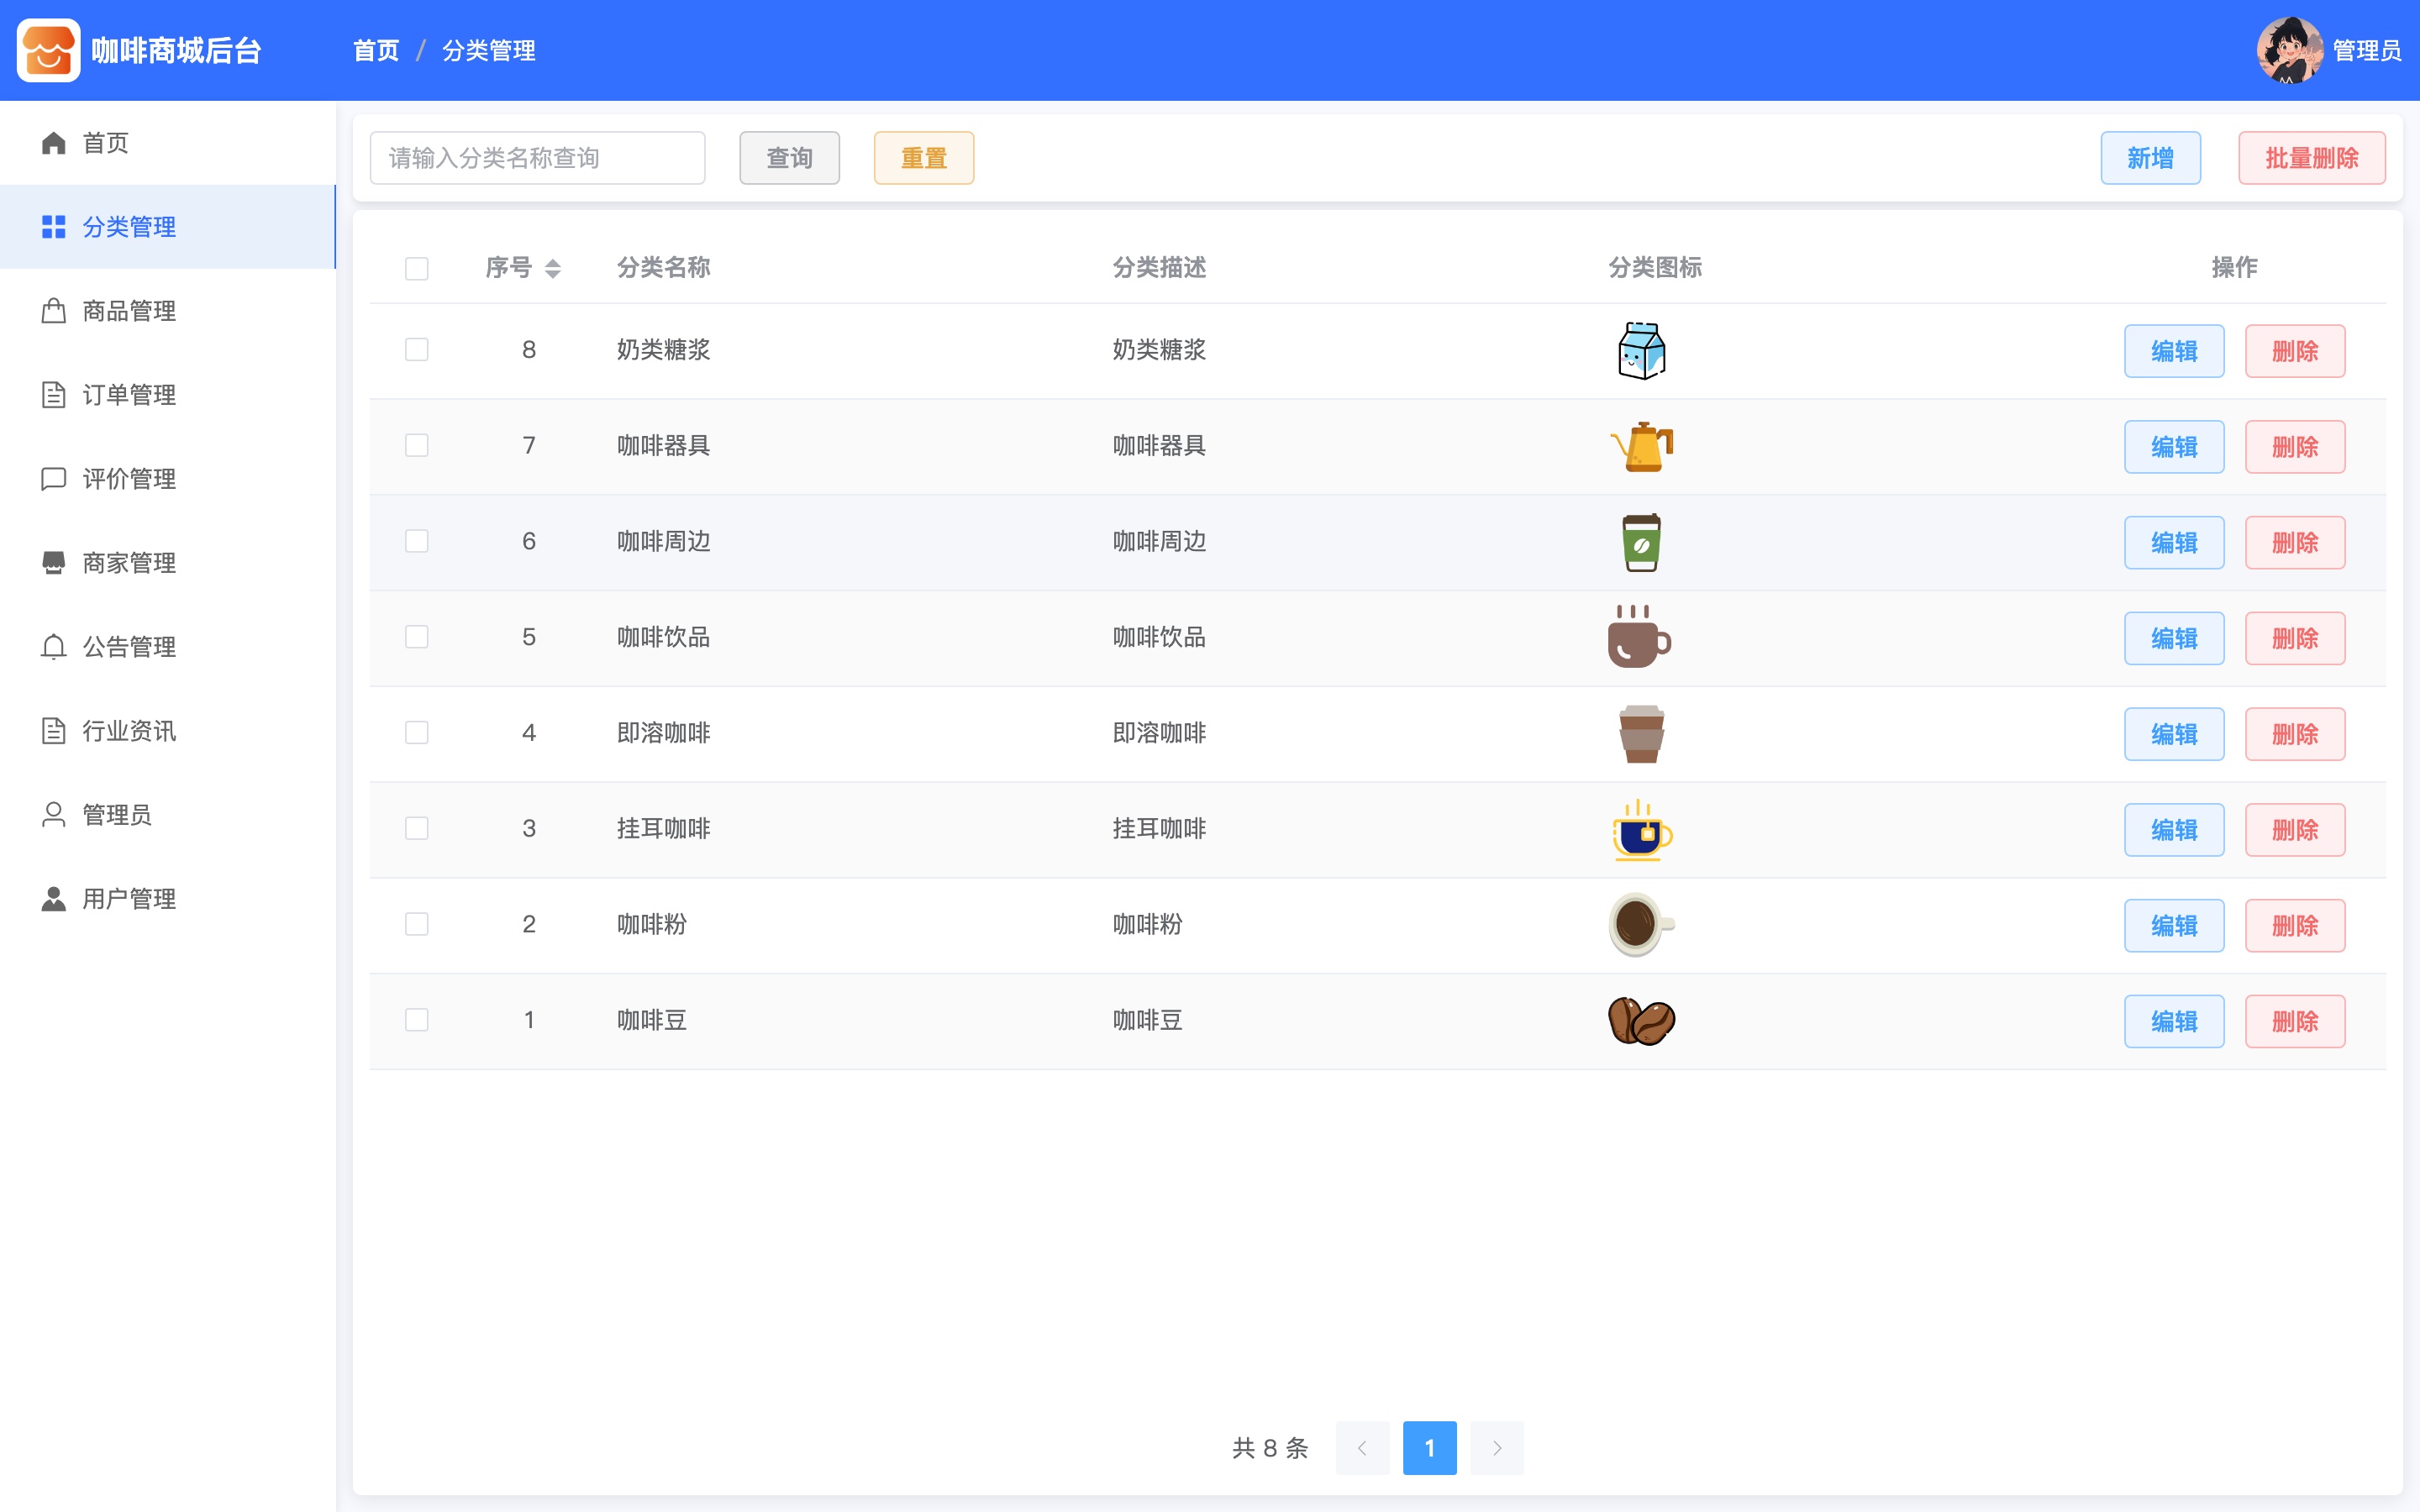Image resolution: width=2420 pixels, height=1512 pixels.
Task: Check the 咖啡豆 row checkbox
Action: pos(417,1020)
